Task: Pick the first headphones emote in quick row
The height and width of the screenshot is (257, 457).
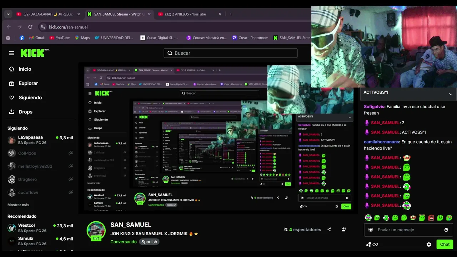Action: click(368, 218)
